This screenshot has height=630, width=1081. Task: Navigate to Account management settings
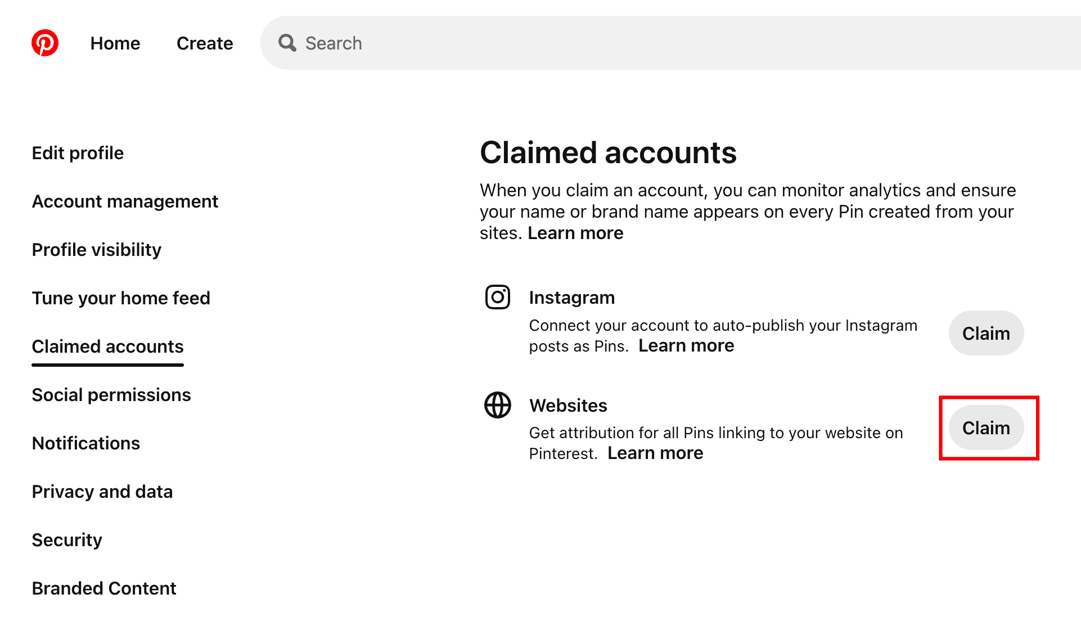(x=124, y=201)
